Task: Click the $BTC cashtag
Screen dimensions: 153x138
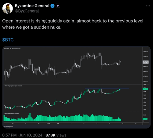Action: pyautogui.click(x=8, y=40)
